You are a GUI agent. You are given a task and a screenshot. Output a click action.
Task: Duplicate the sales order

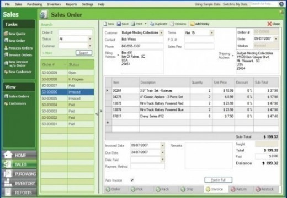[158, 24]
